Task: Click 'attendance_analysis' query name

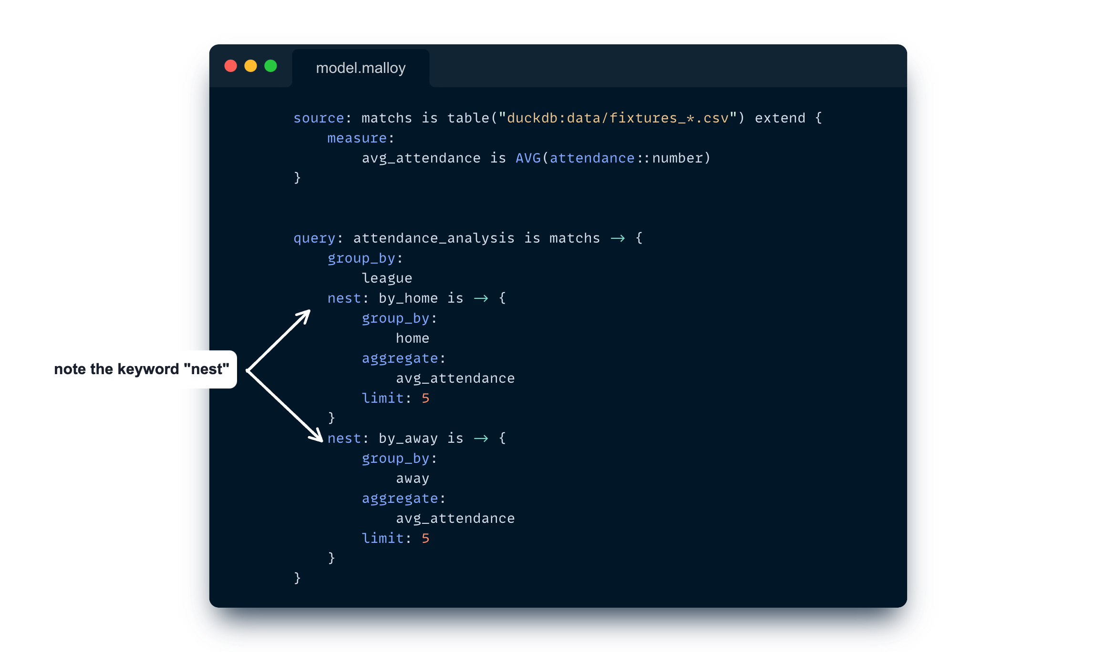Action: (x=434, y=238)
